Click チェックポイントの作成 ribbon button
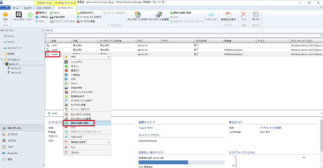 (137, 16)
